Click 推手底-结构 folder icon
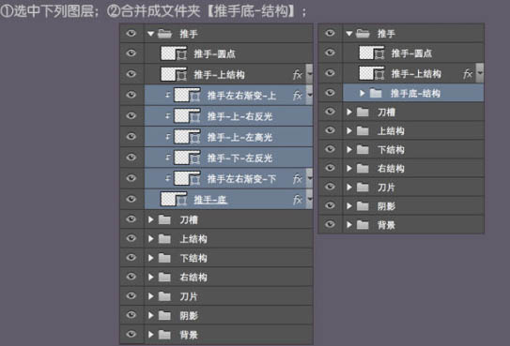The height and width of the screenshot is (346, 510). tap(376, 94)
